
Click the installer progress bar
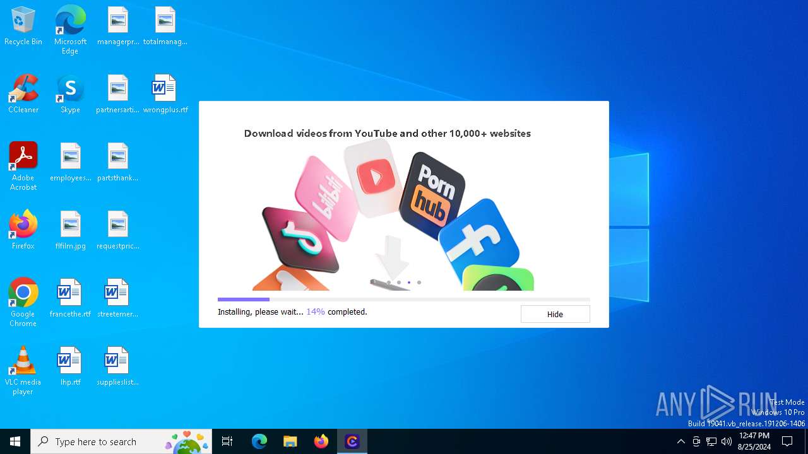click(x=404, y=300)
